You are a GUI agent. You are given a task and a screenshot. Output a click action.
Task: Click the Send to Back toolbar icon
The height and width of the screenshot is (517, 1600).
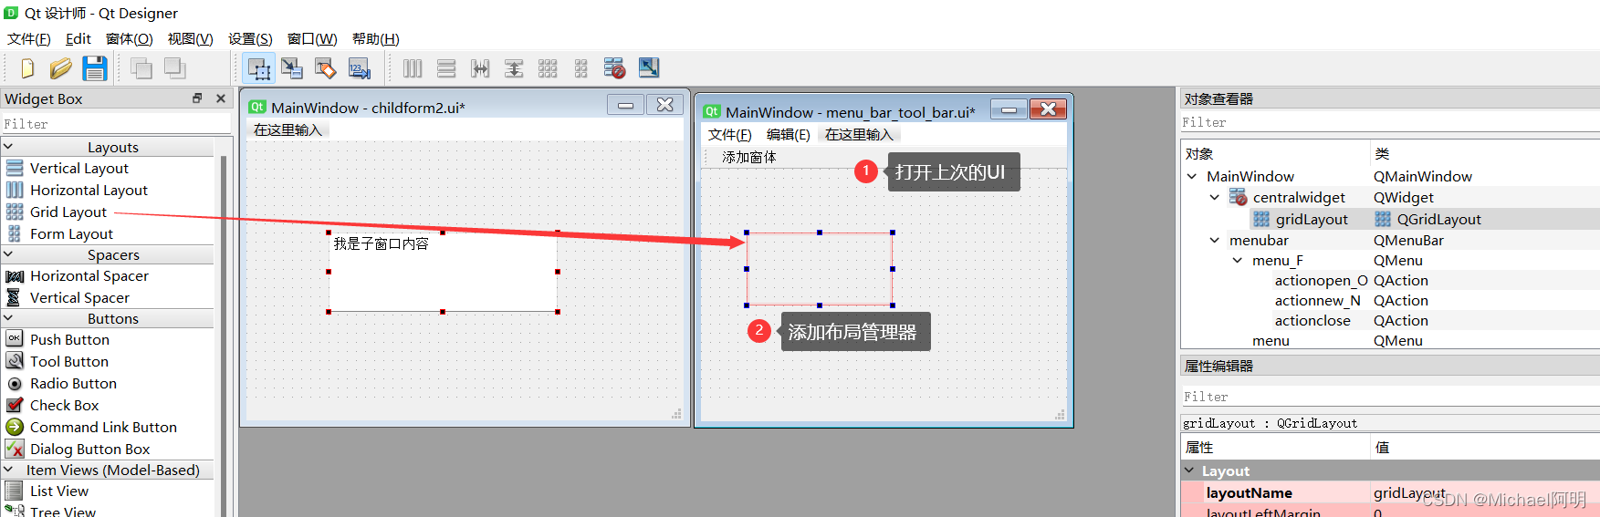point(141,68)
